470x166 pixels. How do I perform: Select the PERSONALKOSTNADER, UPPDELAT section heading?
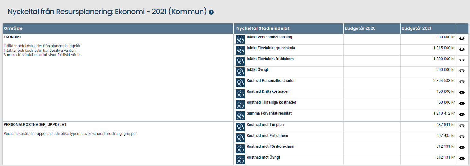tap(35, 125)
